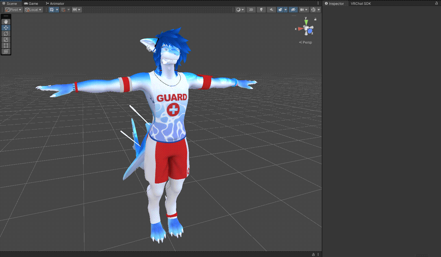Screen dimensions: 441x257
Task: Select the Scale tool
Action: pos(6,40)
